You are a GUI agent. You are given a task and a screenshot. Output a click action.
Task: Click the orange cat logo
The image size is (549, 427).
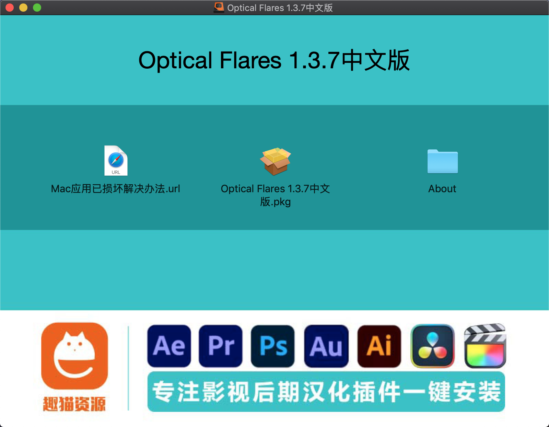[x=74, y=356]
